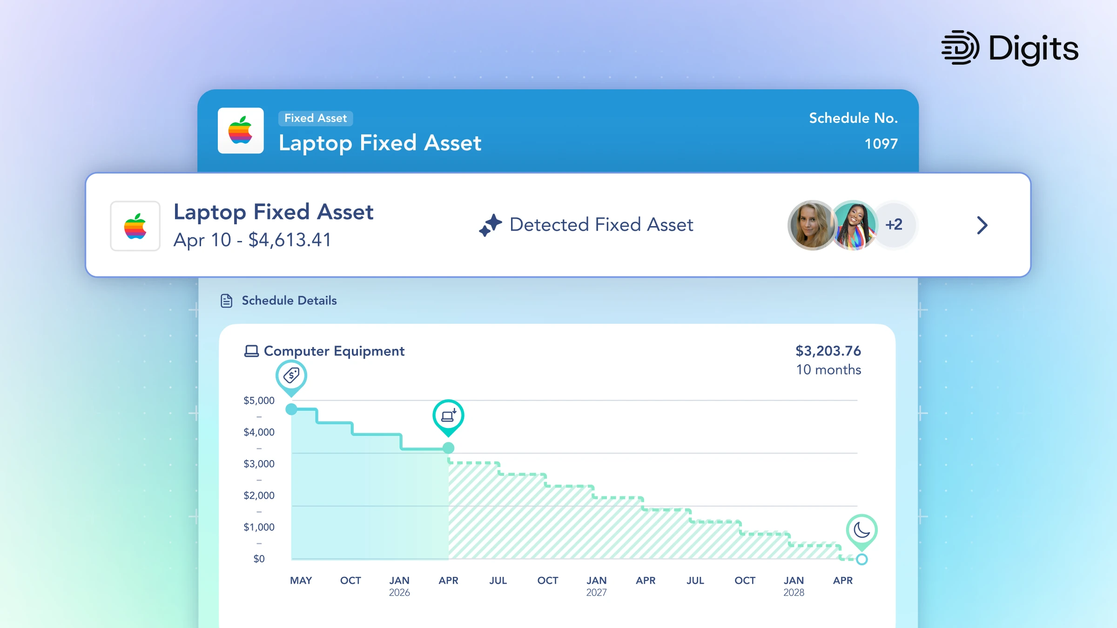Click the hollow end point on chart

pyautogui.click(x=862, y=559)
